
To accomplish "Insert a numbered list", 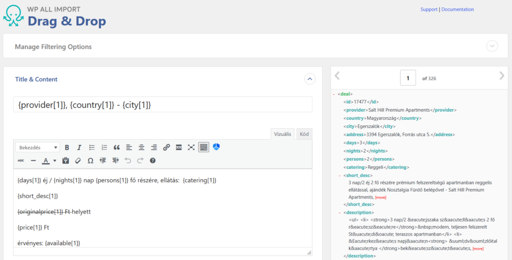I will 104,148.
